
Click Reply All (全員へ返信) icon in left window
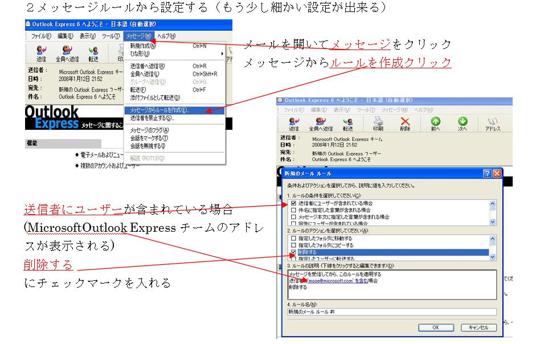click(x=67, y=54)
